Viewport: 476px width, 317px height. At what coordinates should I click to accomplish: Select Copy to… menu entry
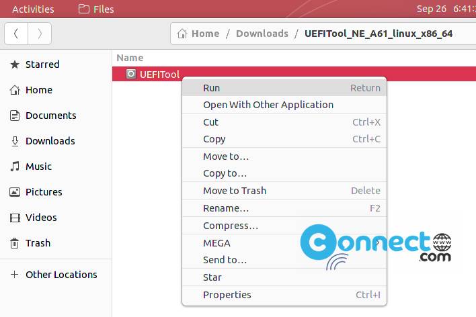pyautogui.click(x=284, y=173)
